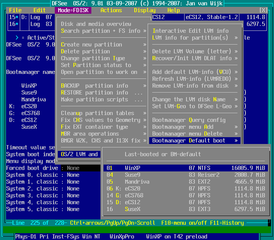Expand Bootmanager Default boot submenu
The width and height of the screenshot is (274, 240).
click(194, 141)
